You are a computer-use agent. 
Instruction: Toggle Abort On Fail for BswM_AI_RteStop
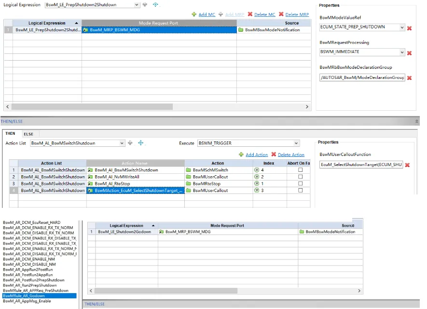click(301, 183)
